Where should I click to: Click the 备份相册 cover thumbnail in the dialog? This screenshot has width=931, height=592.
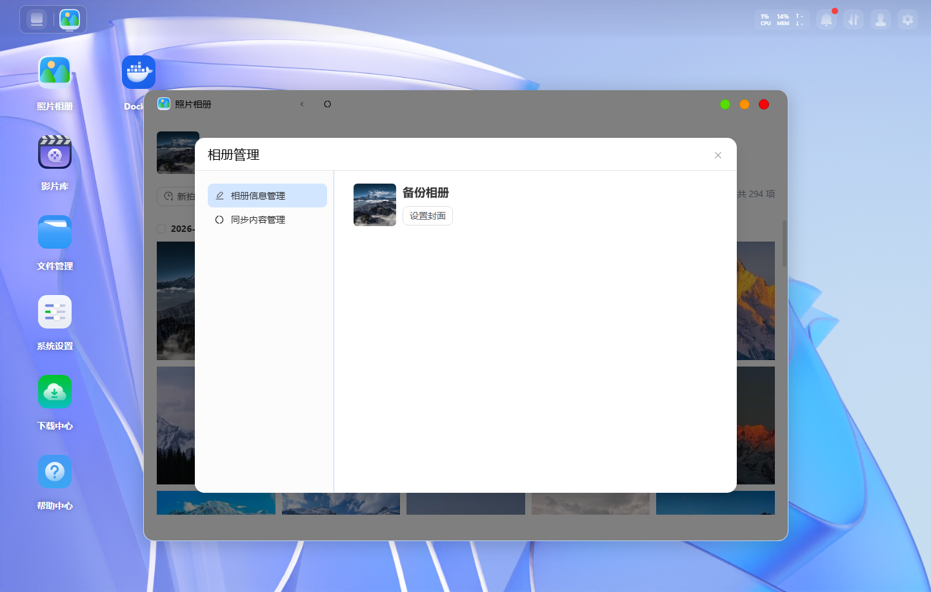pyautogui.click(x=375, y=205)
